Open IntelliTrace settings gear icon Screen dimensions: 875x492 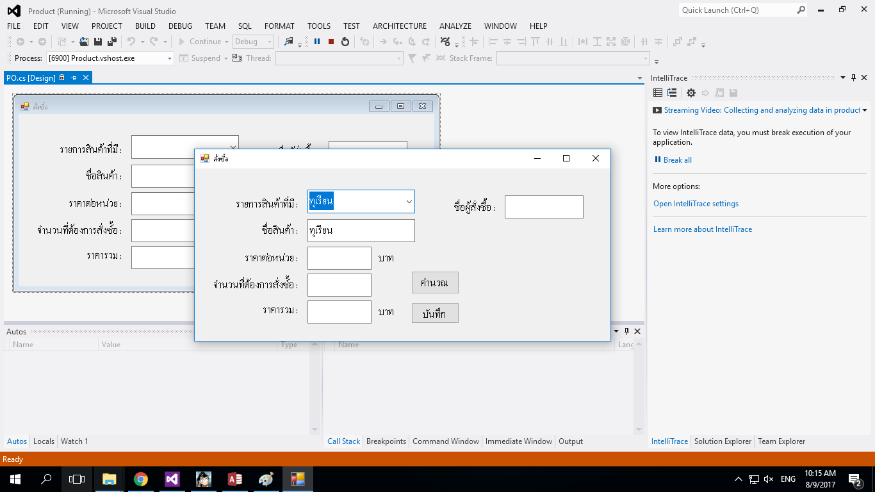691,93
